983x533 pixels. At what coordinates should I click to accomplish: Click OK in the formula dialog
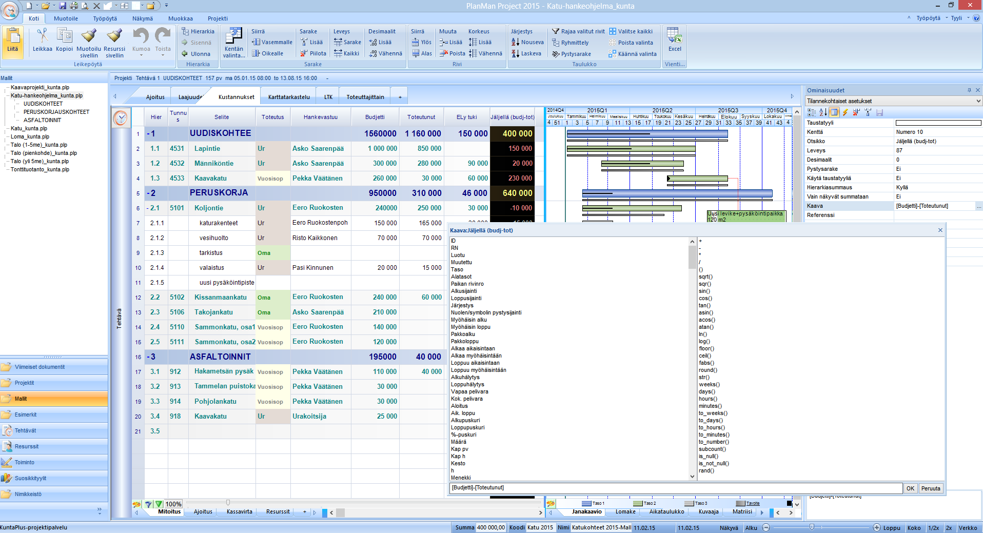click(x=910, y=488)
